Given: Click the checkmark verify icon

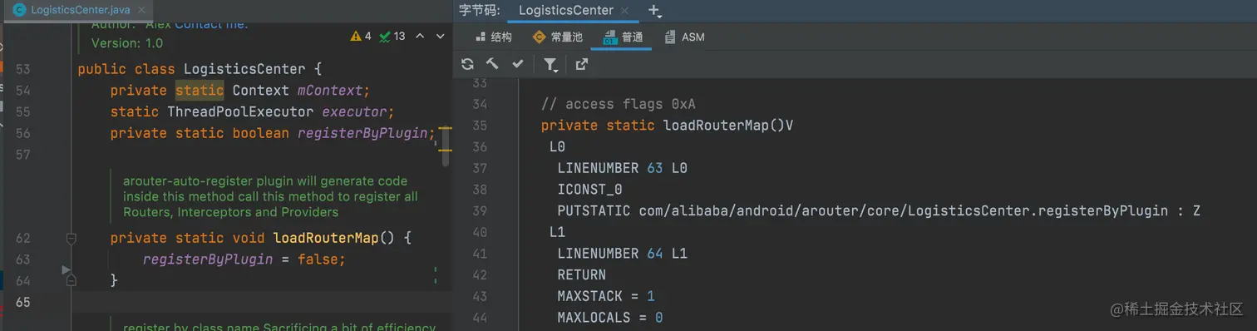Looking at the screenshot, I should (x=517, y=64).
